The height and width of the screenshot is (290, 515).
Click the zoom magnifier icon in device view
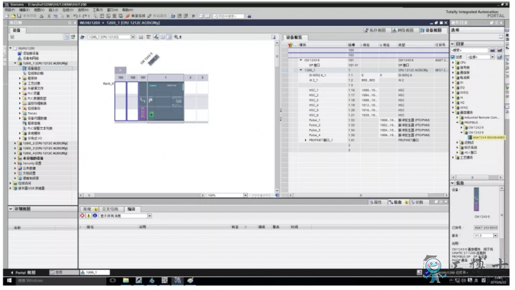(x=176, y=37)
